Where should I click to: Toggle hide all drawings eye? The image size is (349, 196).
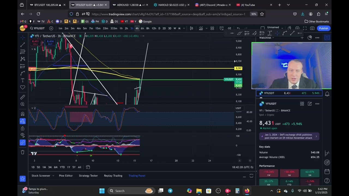coord(23,135)
